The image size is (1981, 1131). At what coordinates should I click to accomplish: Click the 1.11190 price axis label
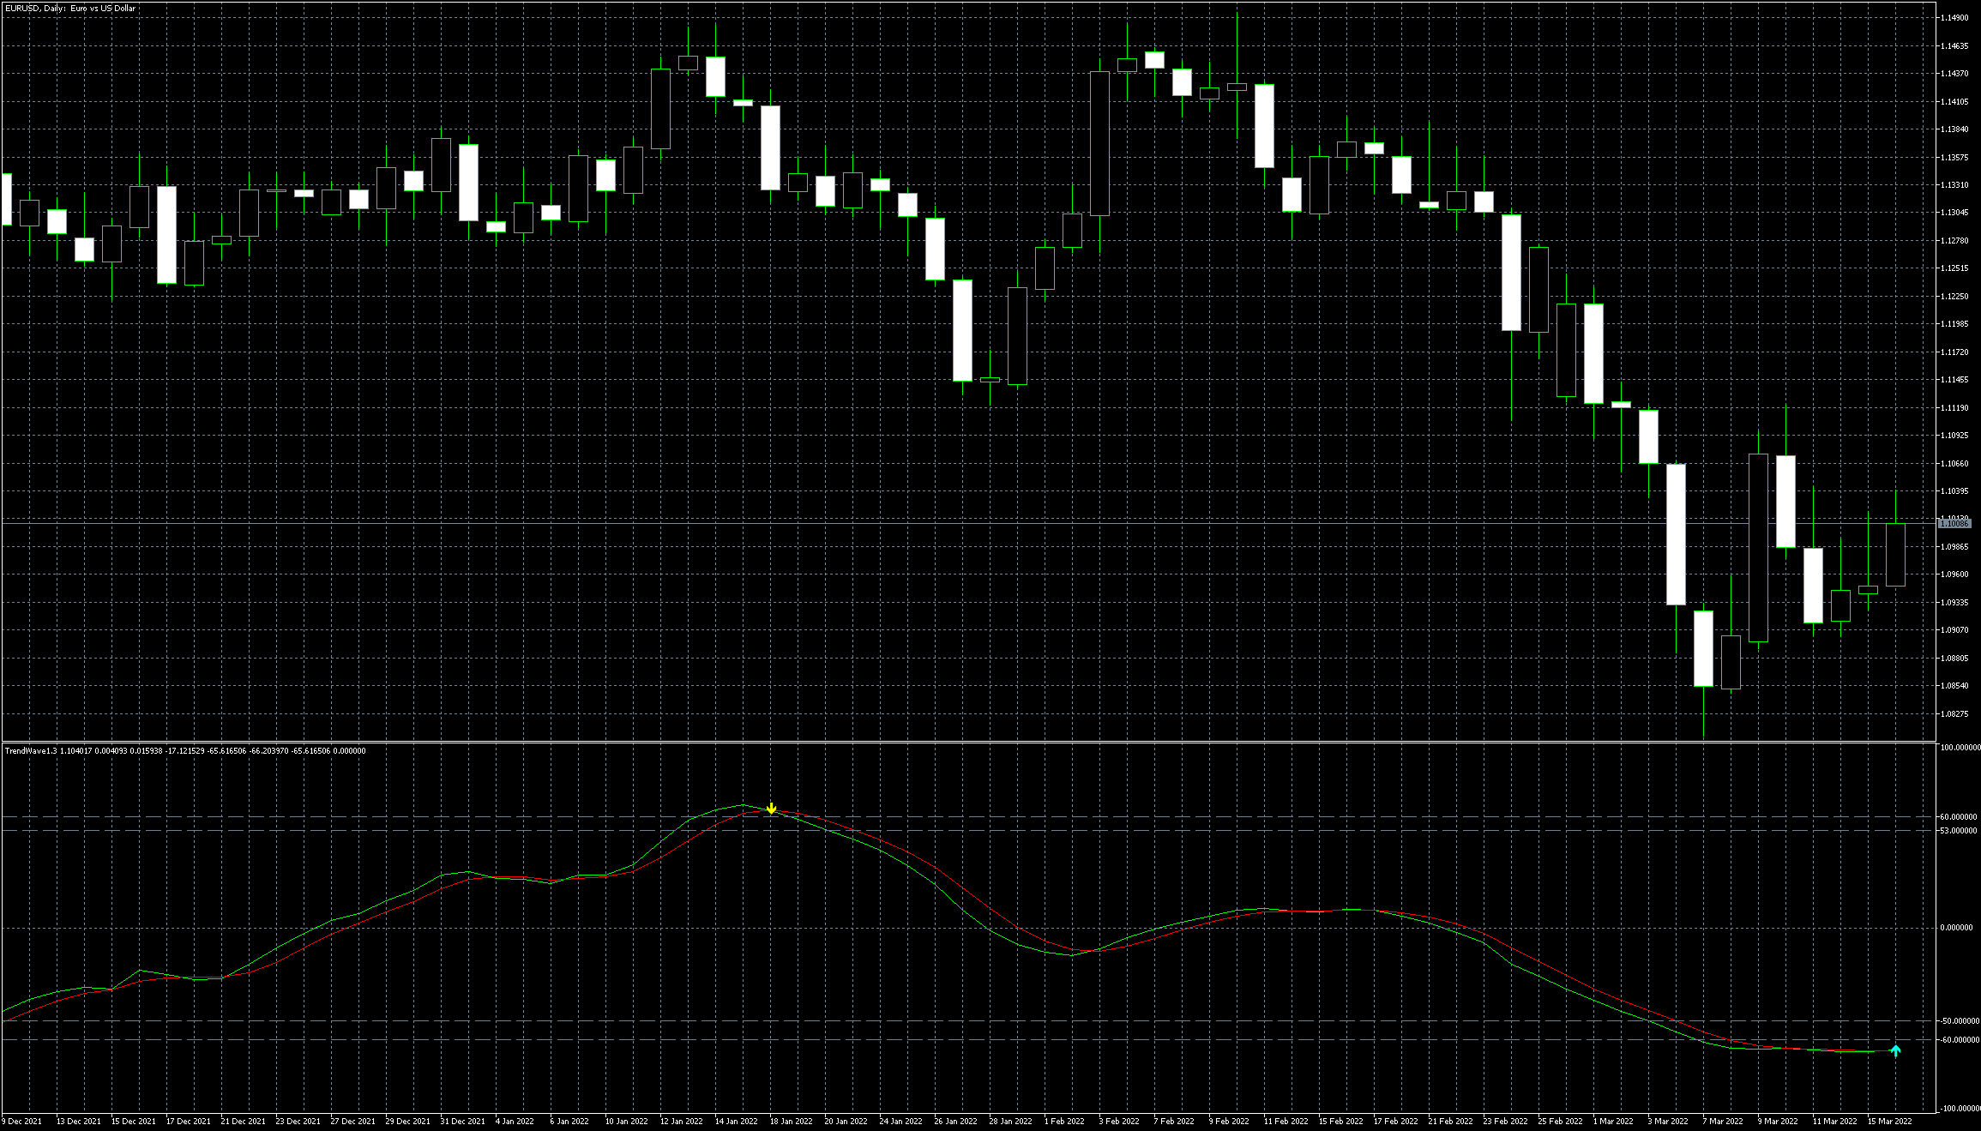(1954, 408)
